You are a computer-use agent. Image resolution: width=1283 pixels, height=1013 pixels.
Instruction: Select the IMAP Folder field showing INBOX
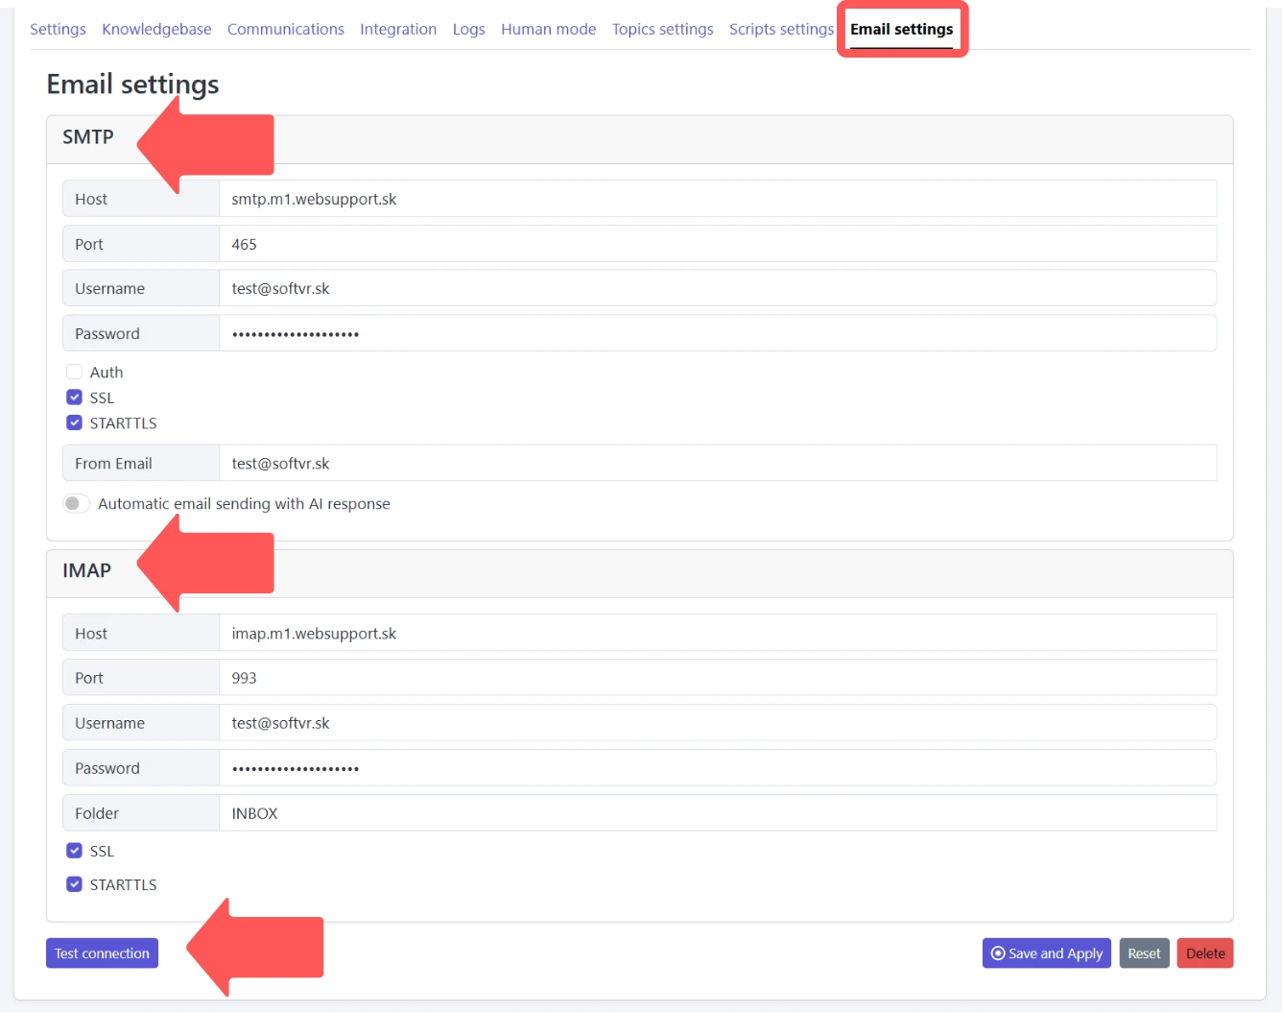(718, 812)
